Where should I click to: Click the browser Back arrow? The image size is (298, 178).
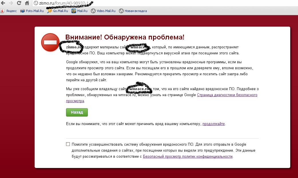pos(3,3)
